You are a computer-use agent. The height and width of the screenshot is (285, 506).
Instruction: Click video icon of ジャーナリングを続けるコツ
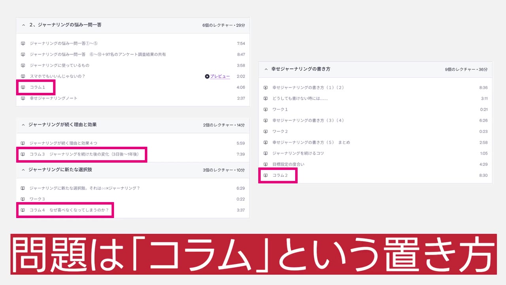266,153
